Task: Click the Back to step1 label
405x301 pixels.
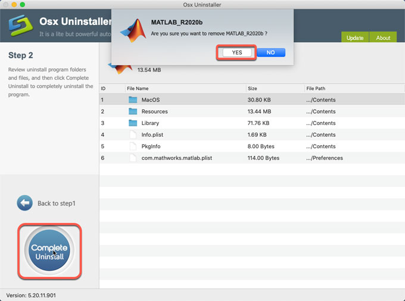Action: tap(57, 203)
